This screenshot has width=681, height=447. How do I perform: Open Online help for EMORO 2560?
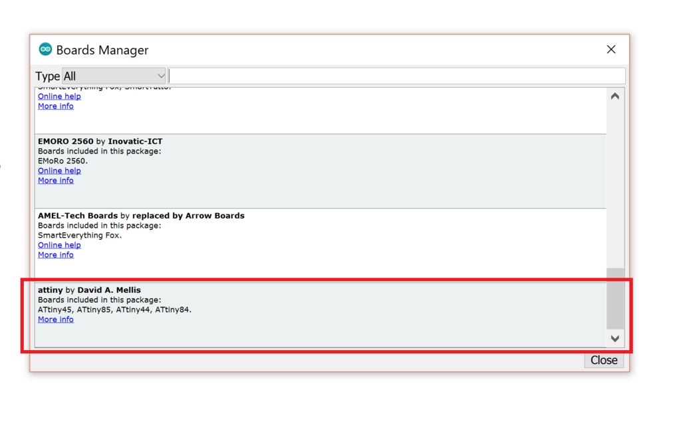point(59,171)
